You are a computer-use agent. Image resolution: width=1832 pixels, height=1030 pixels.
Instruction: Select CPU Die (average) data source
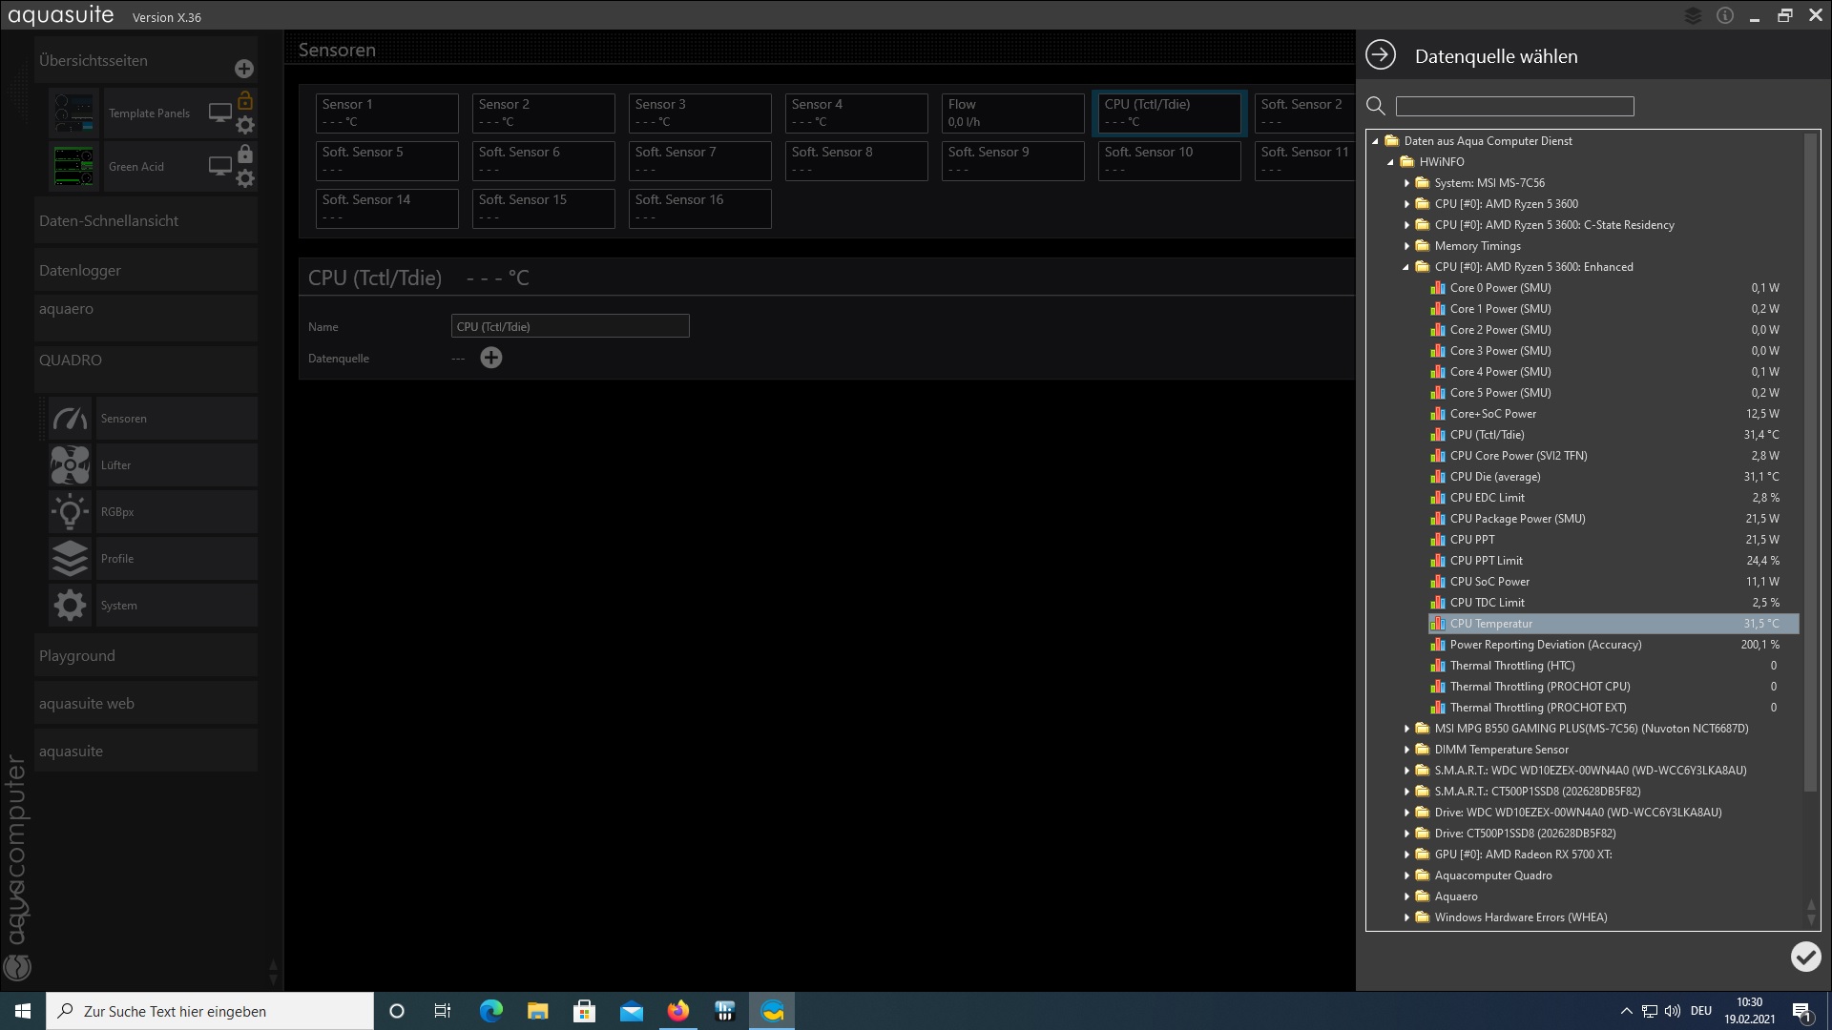point(1494,477)
